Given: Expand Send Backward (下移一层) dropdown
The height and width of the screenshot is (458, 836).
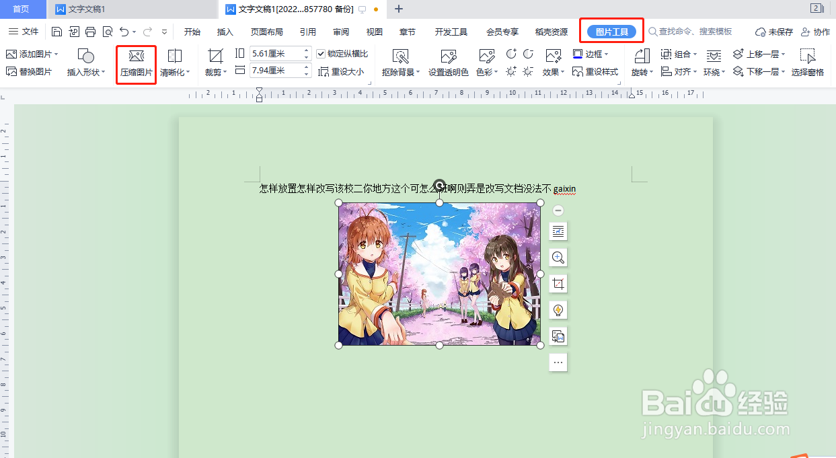Looking at the screenshot, I should click(783, 72).
